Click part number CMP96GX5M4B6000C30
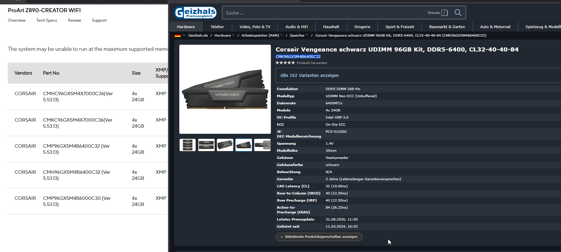 coord(77,201)
